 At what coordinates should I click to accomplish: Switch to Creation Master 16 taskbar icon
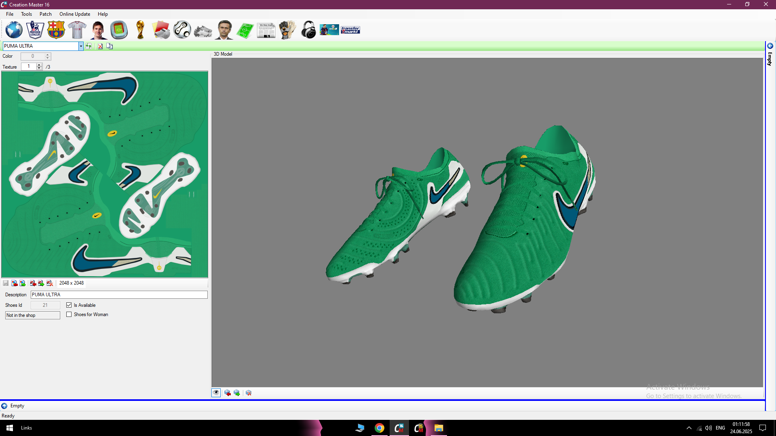click(x=399, y=428)
